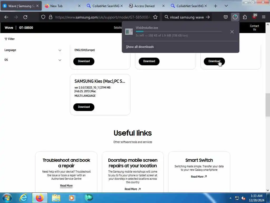Click the 'MULTI LANGUAGE' label

pyautogui.click(x=85, y=96)
